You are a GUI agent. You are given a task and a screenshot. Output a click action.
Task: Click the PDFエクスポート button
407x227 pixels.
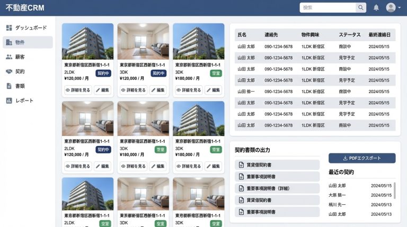click(x=362, y=158)
